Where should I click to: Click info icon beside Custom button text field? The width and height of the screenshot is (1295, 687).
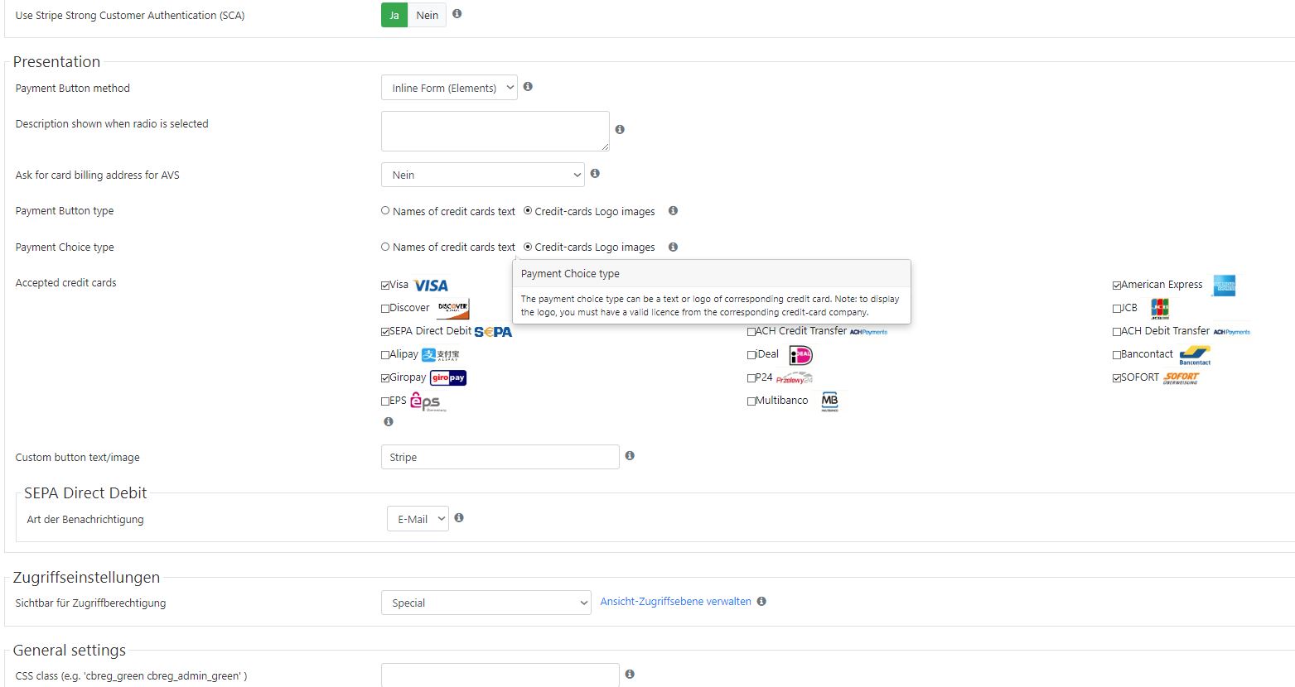coord(630,456)
